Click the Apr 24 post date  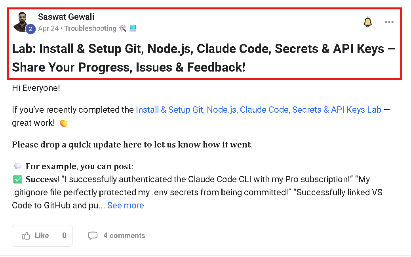coord(48,28)
